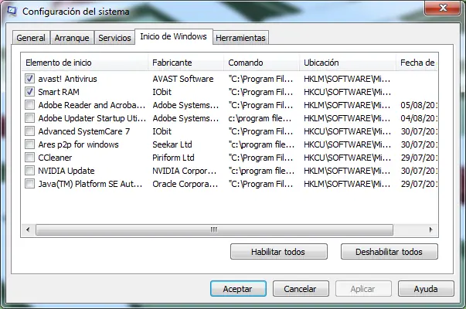The width and height of the screenshot is (466, 309).
Task: Sort by the Ubicación column header
Action: (348, 63)
